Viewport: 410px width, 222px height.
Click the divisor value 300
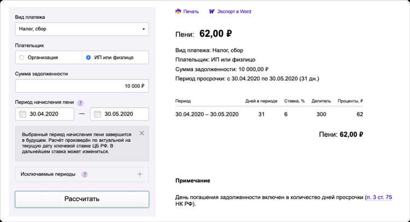(x=321, y=114)
